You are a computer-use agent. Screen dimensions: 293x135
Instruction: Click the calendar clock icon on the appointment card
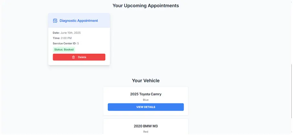pyautogui.click(x=55, y=21)
